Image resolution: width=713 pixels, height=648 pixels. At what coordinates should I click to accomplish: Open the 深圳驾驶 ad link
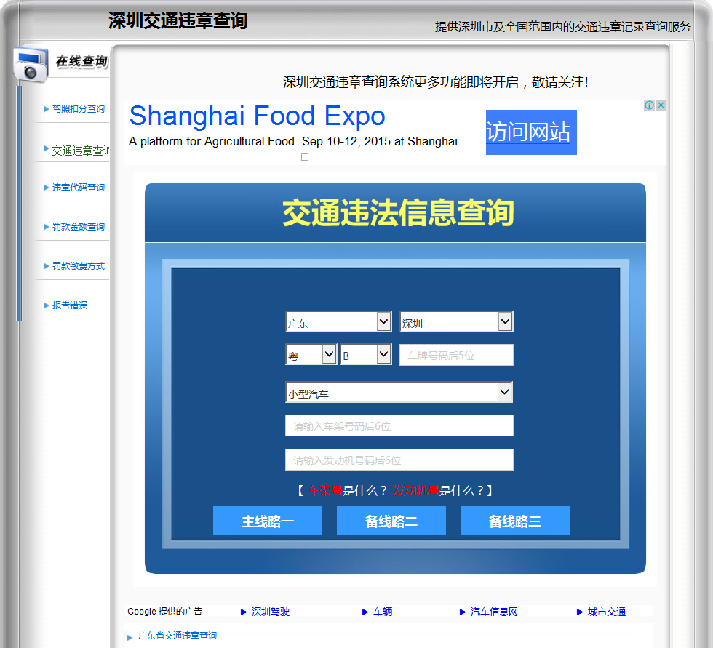coord(271,612)
